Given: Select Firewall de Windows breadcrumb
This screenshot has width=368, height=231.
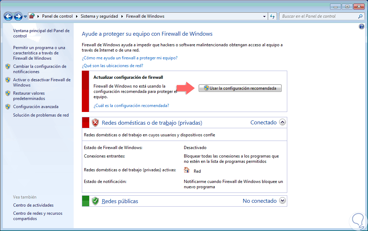Looking at the screenshot, I should point(145,16).
